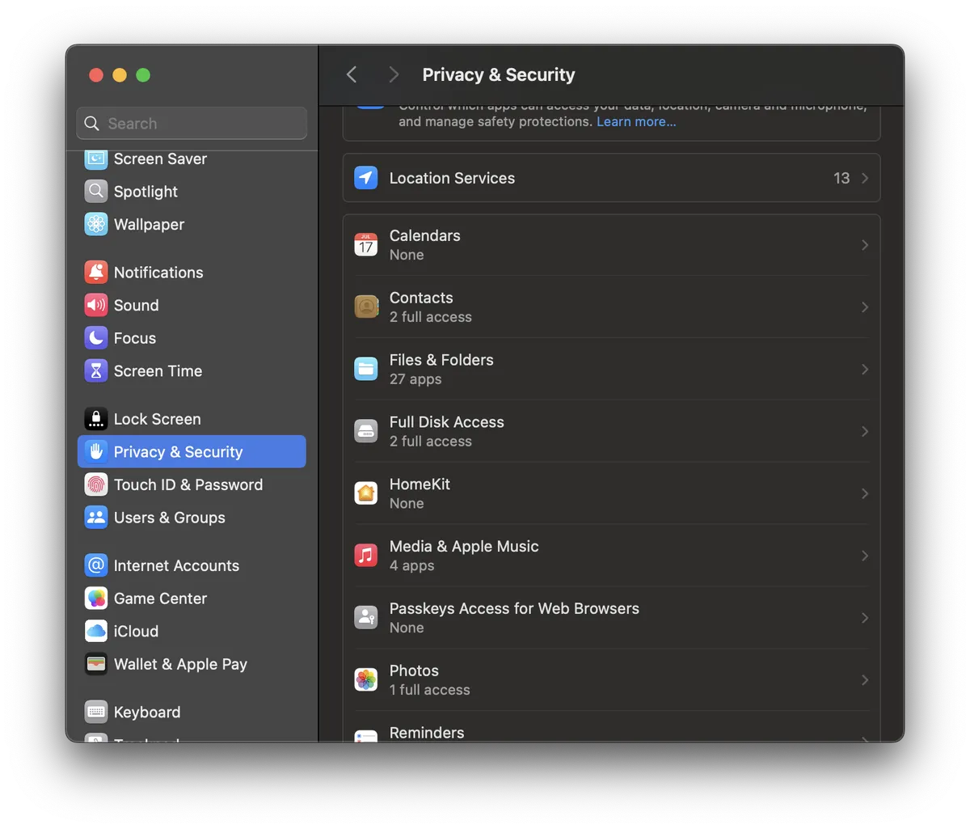Click the Sound speaker icon
Screen dimensions: 970x829
(x=96, y=305)
